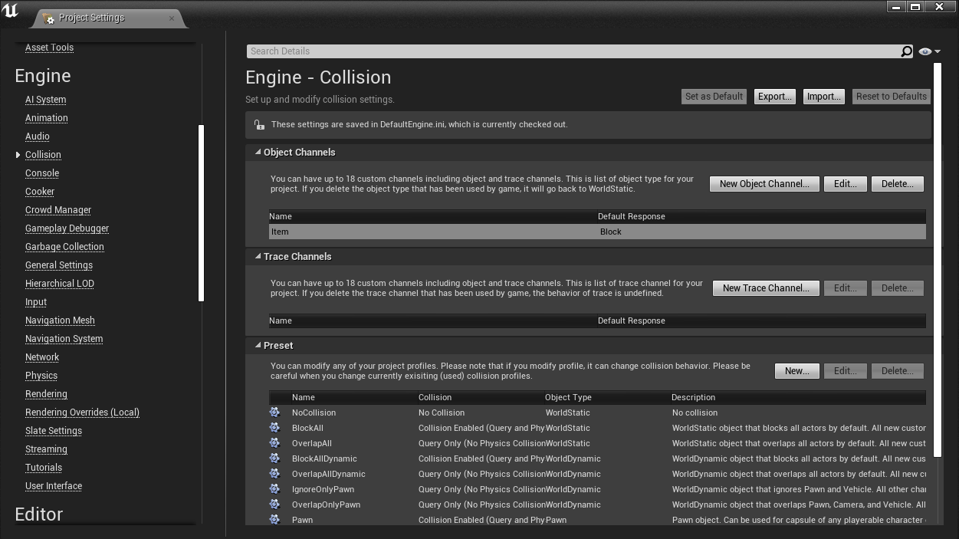Viewport: 959px width, 539px height.
Task: Focus the Search Details field
Action: pos(573,51)
